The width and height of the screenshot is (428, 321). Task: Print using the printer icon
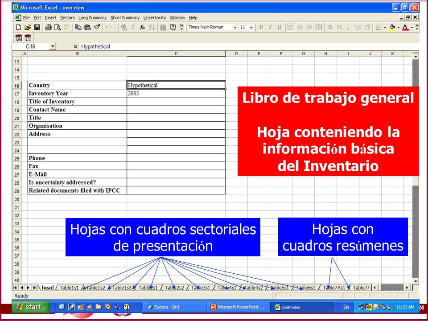coord(49,27)
